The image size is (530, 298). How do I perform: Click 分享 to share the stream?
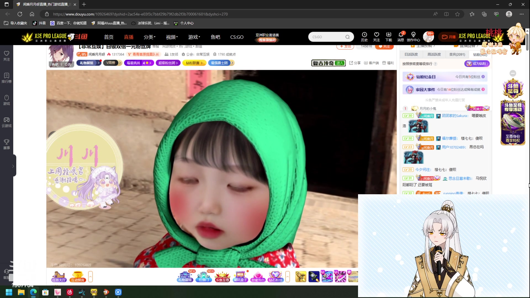355,63
